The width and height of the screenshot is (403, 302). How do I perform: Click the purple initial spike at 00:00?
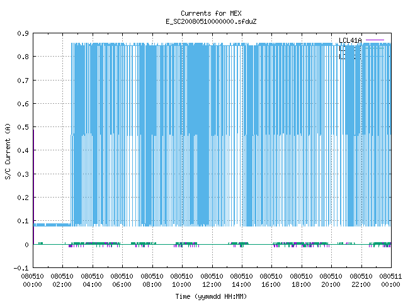tap(33, 187)
